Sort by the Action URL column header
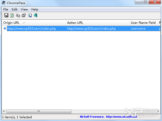Image resolution: width=162 pixels, height=121 pixels. tap(97, 22)
